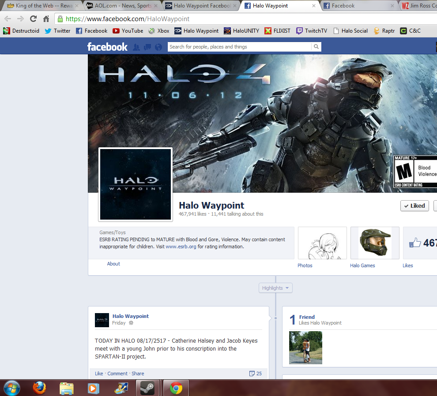
Task: Click the Halo Waypoint profile picture
Action: coord(136,184)
